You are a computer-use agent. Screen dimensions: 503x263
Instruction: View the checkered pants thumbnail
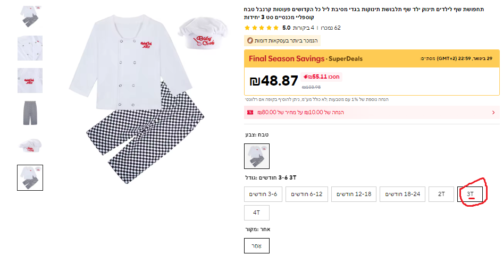tap(30, 113)
